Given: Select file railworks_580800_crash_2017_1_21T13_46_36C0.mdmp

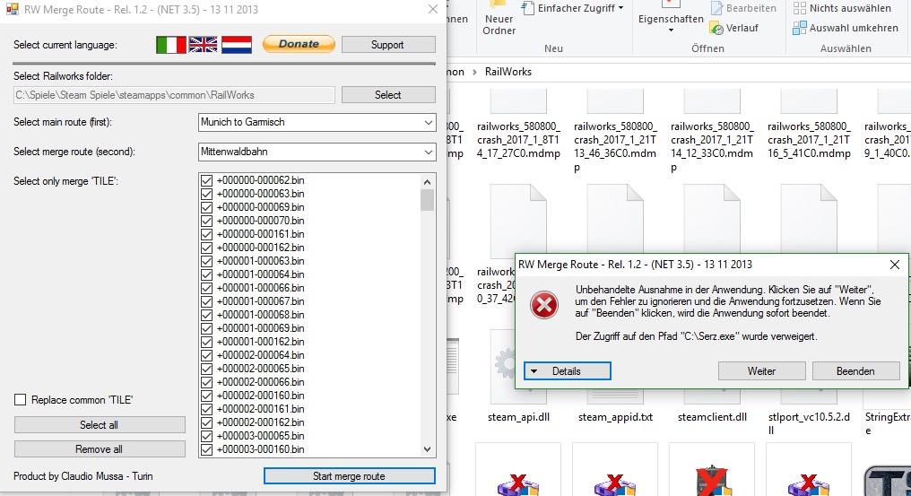Looking at the screenshot, I should coord(615,131).
